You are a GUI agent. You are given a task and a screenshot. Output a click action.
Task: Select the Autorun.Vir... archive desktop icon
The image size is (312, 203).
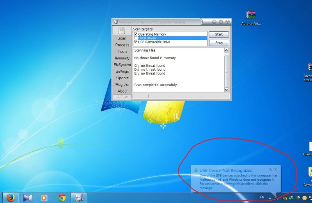click(251, 18)
